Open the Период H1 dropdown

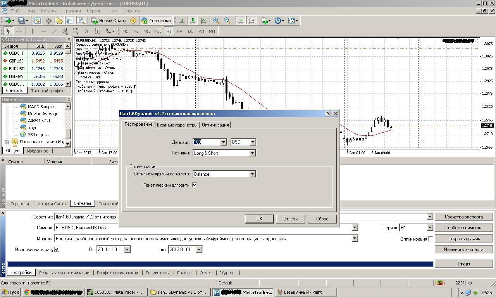pos(430,228)
